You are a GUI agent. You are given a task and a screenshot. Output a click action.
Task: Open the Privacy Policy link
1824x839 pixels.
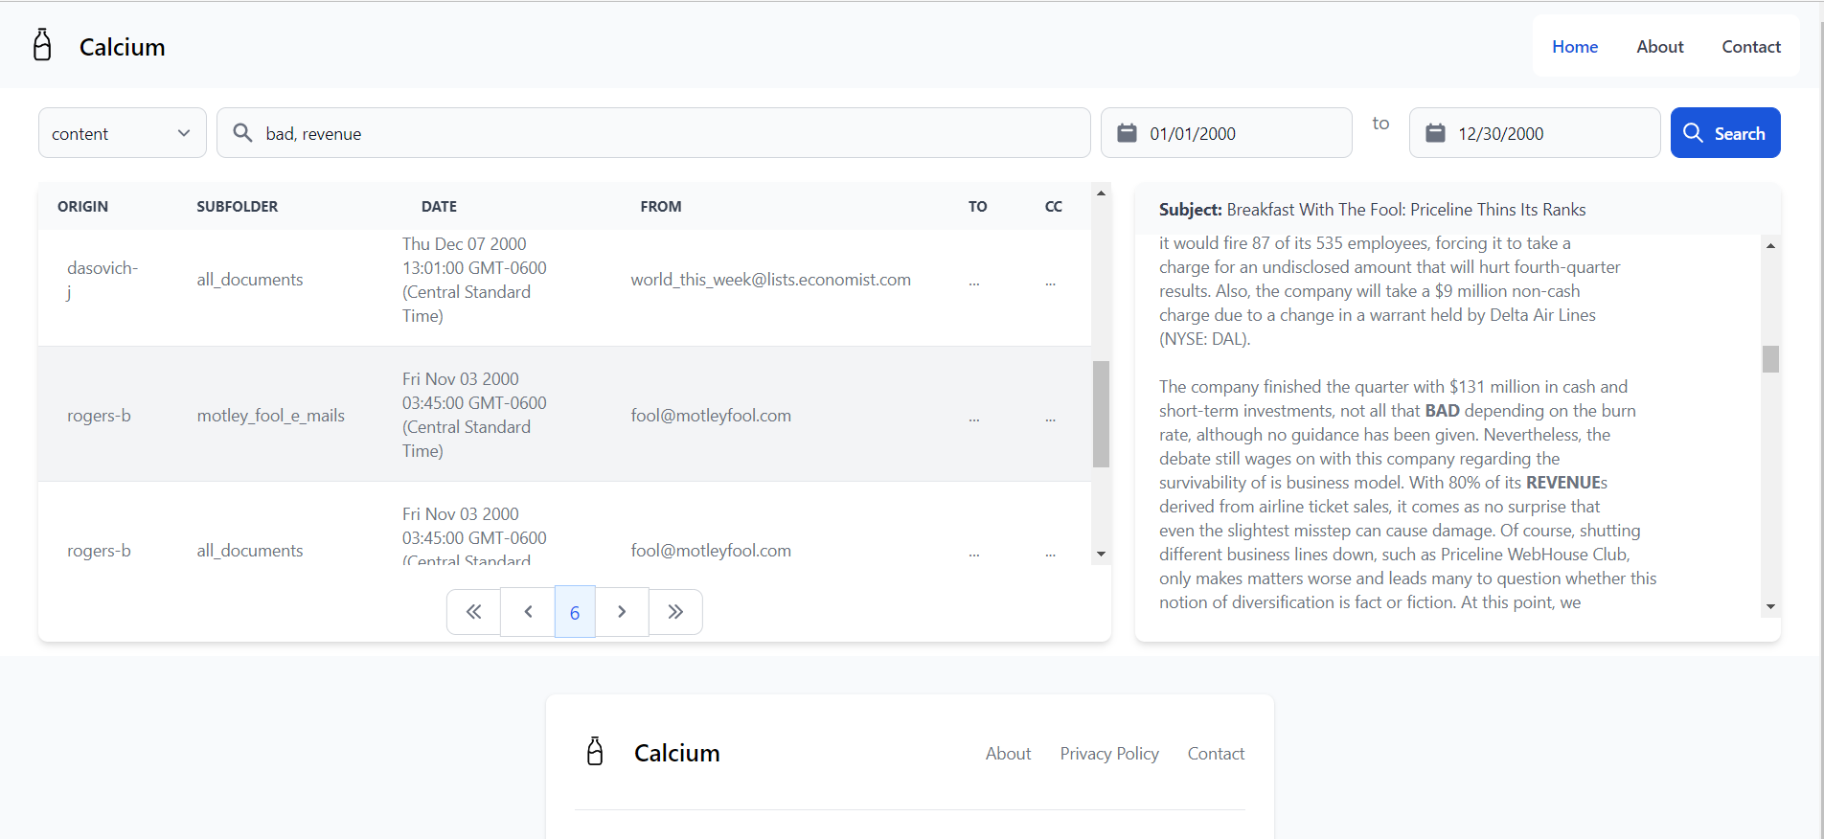pos(1109,754)
